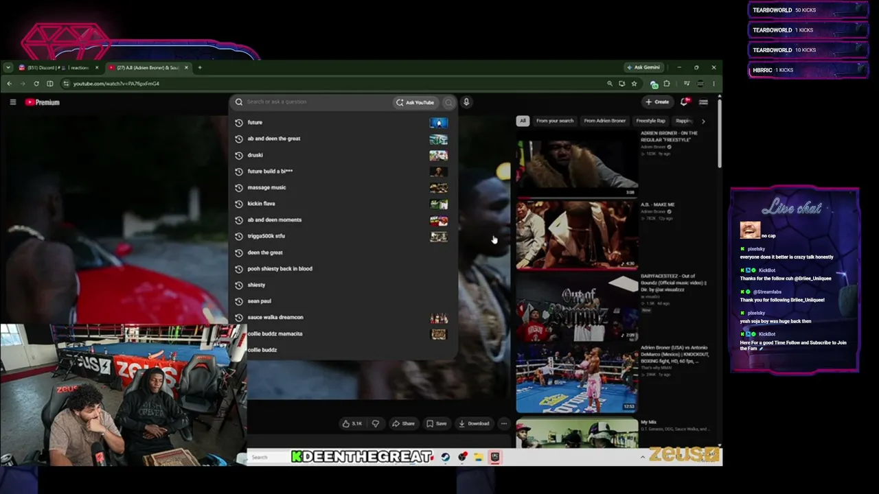Select 'pooh shiesty back in blood' suggestion
Viewport: 879px width, 494px height.
[342, 268]
